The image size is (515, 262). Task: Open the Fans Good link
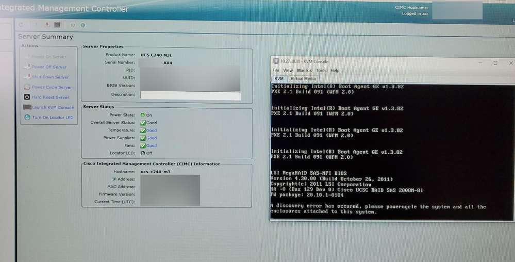[x=152, y=145]
